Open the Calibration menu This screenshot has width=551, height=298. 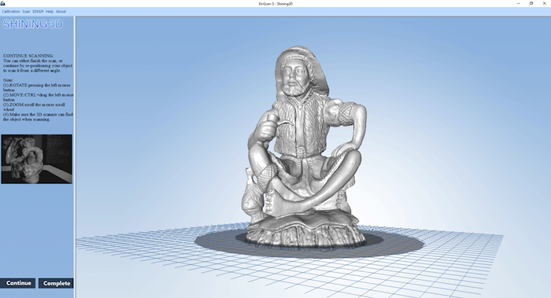[11, 12]
